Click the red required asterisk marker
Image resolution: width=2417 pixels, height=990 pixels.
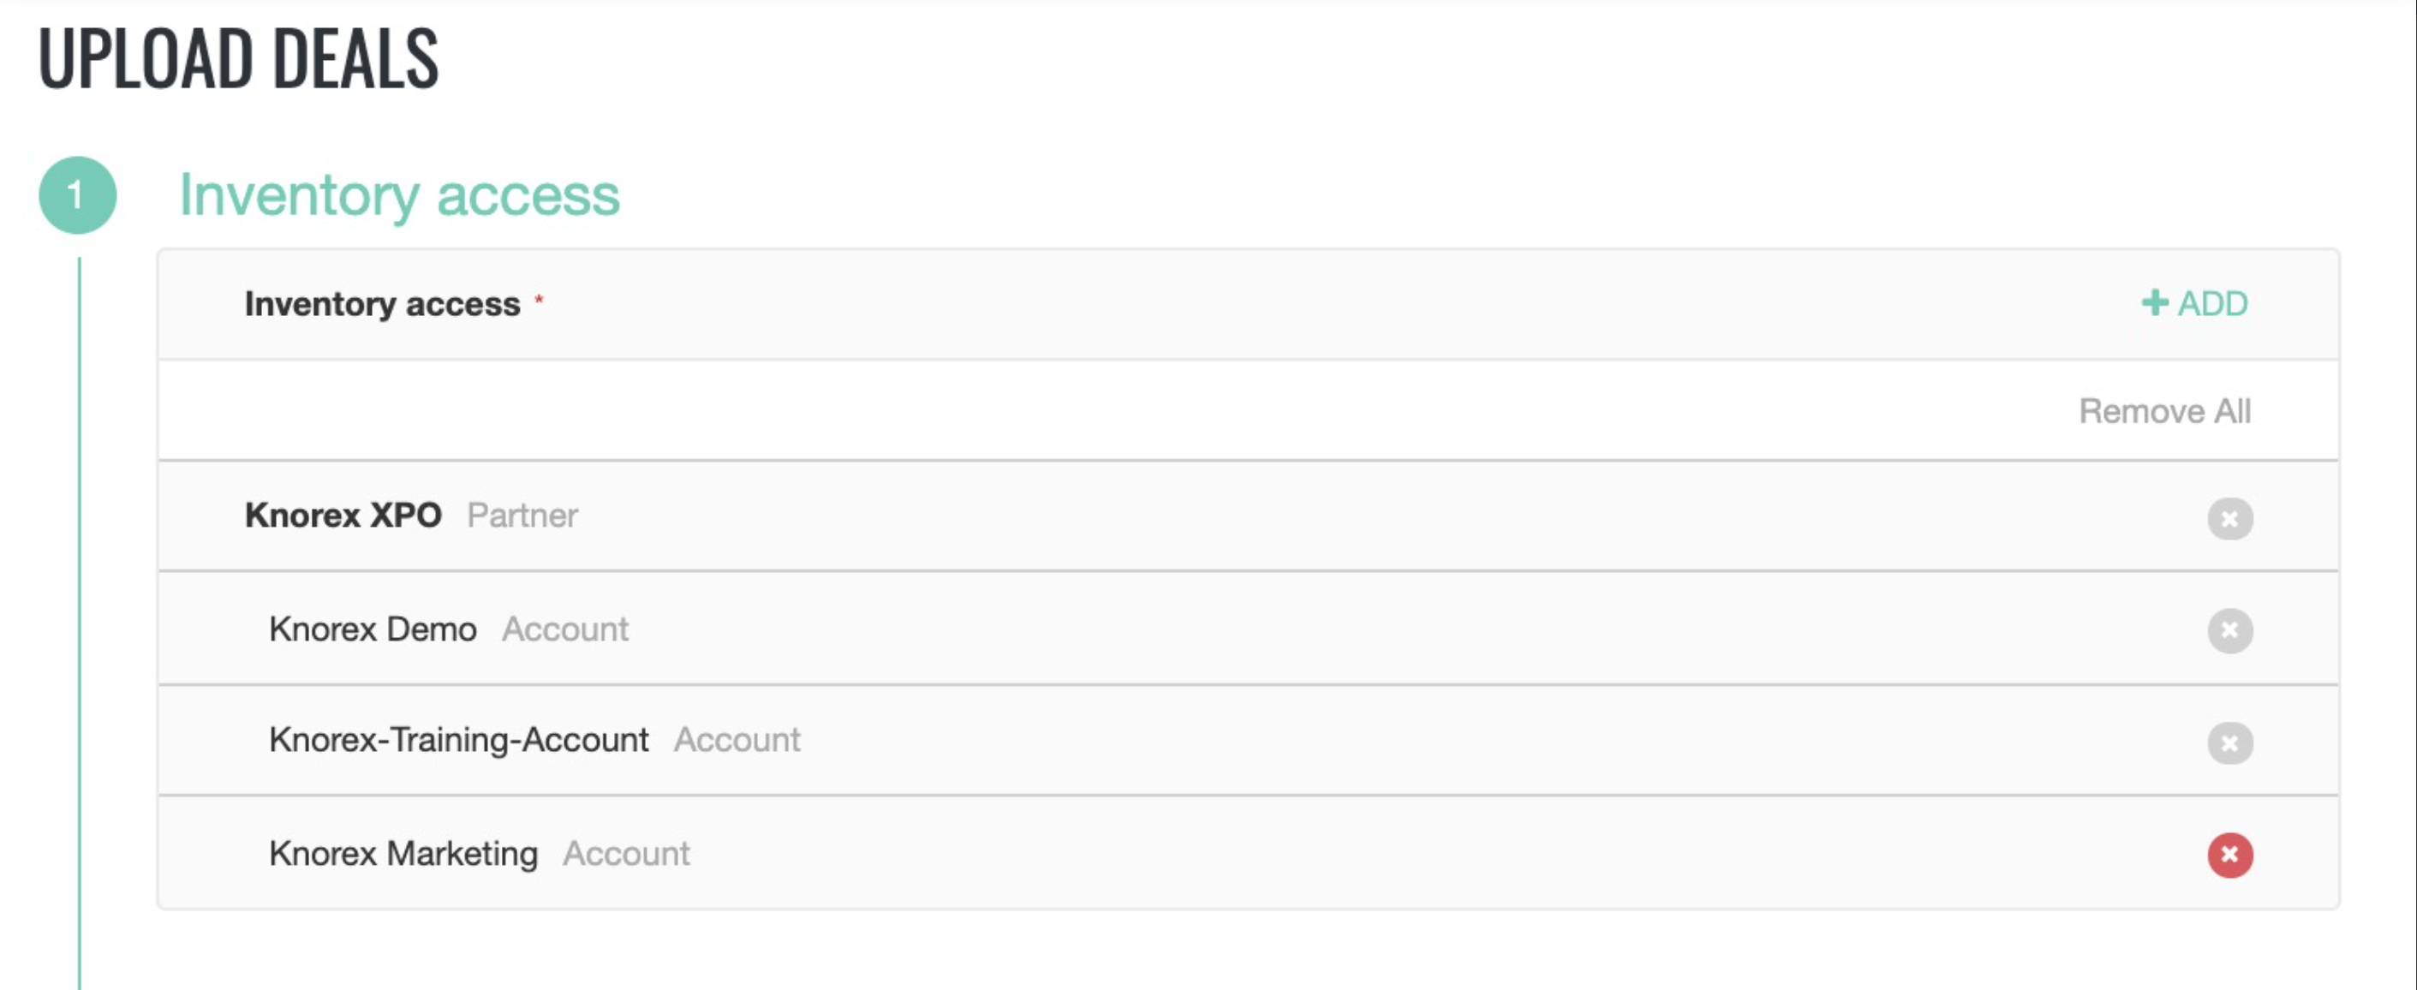coord(539,300)
